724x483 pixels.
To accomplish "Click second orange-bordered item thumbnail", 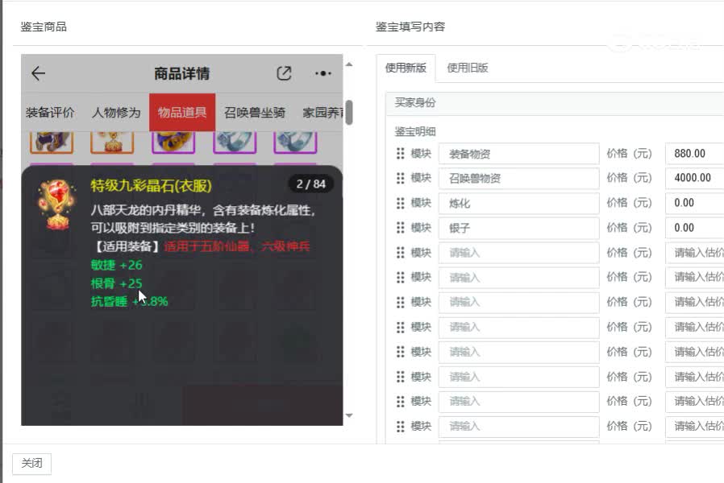I will click(112, 142).
